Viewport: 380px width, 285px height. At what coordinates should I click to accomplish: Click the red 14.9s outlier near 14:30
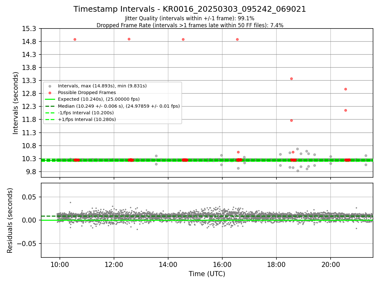183,39
